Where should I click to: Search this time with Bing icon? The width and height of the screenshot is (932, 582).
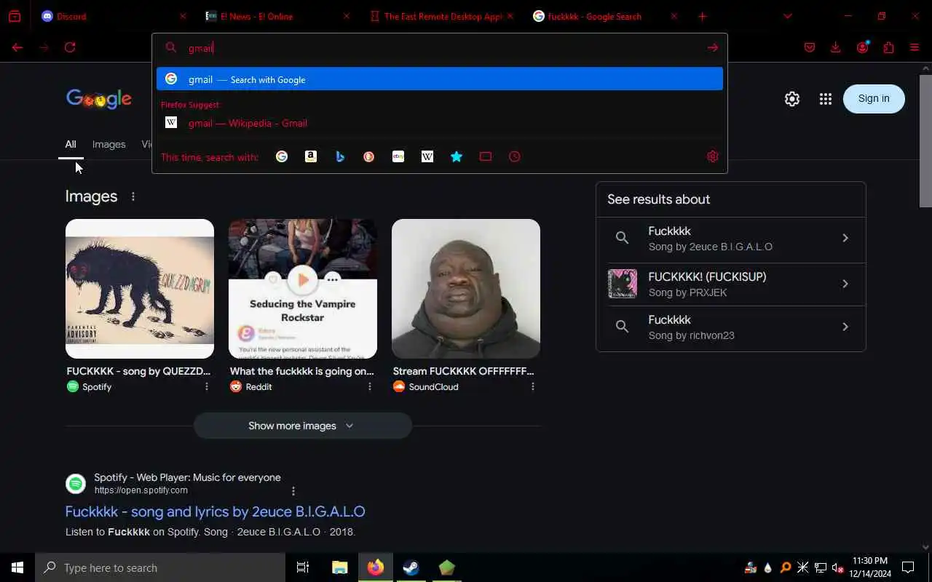[340, 156]
